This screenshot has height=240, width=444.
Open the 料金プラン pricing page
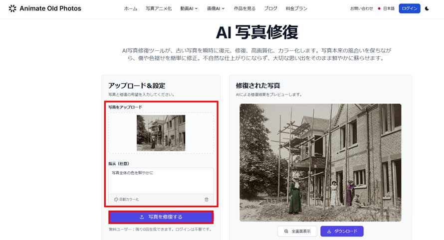coord(296,8)
